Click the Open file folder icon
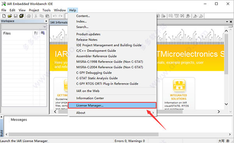234x143 pixels. pyautogui.click(x=10, y=16)
